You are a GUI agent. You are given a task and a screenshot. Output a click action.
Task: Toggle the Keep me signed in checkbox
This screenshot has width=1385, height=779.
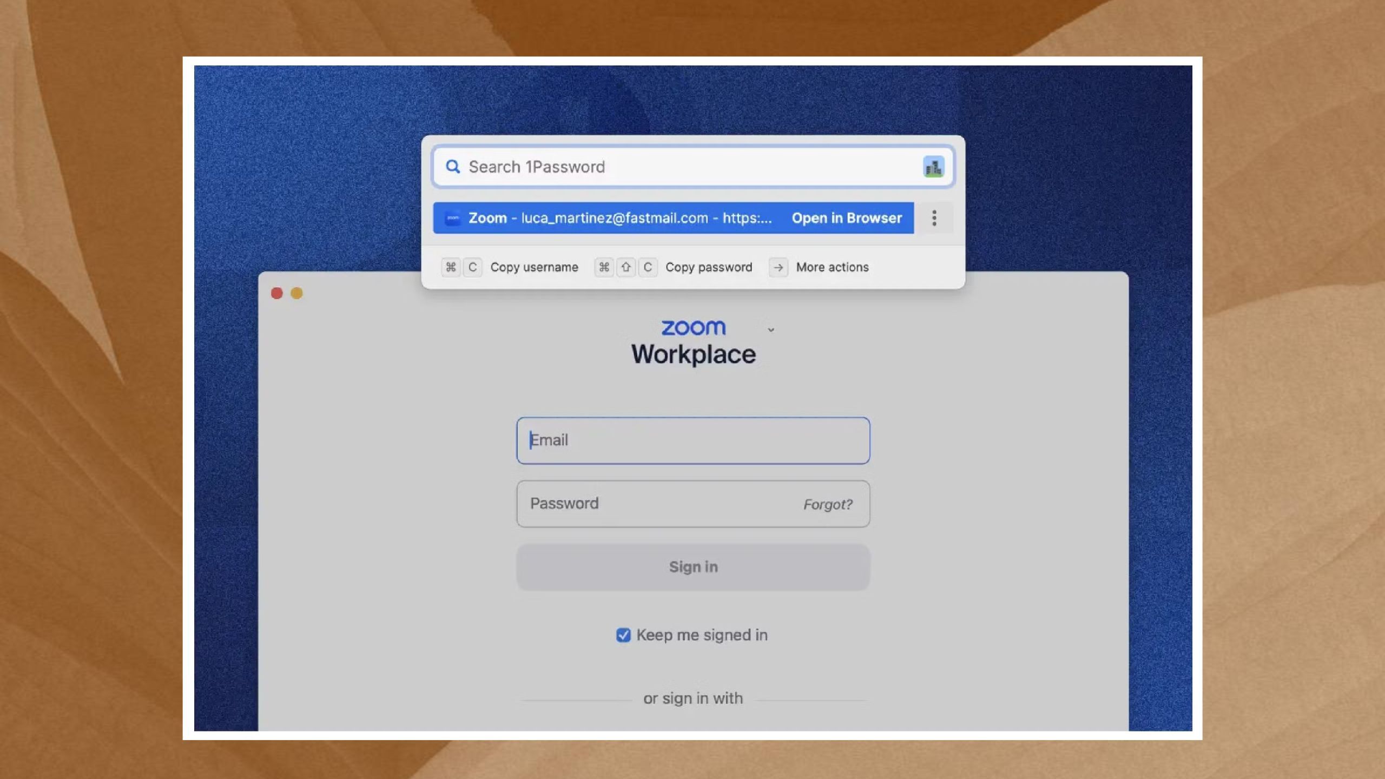point(624,635)
